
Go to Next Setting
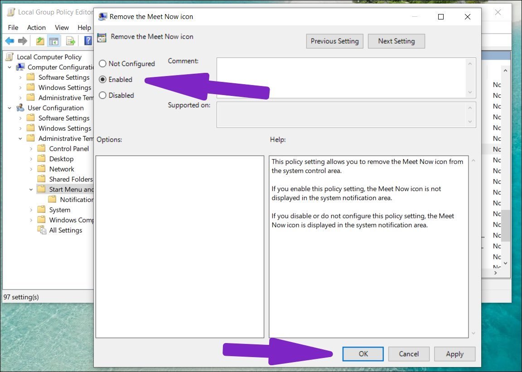[396, 41]
